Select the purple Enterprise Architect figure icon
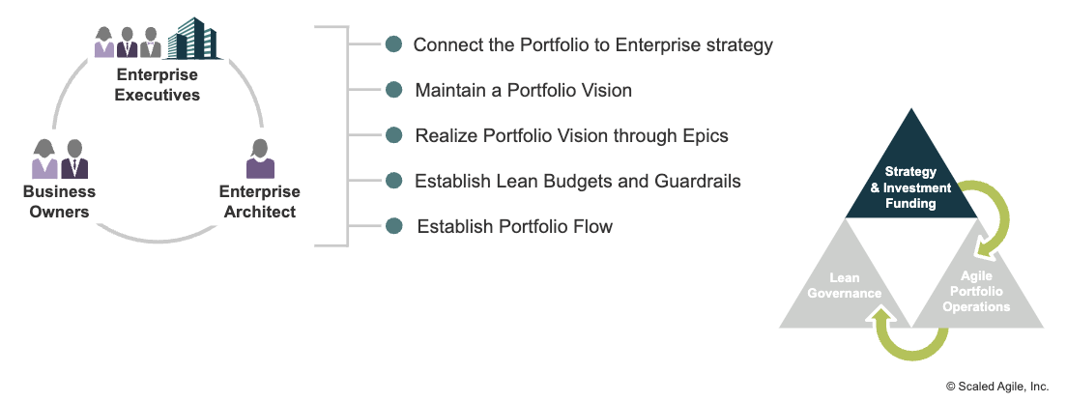The height and width of the screenshot is (402, 1067). (260, 158)
